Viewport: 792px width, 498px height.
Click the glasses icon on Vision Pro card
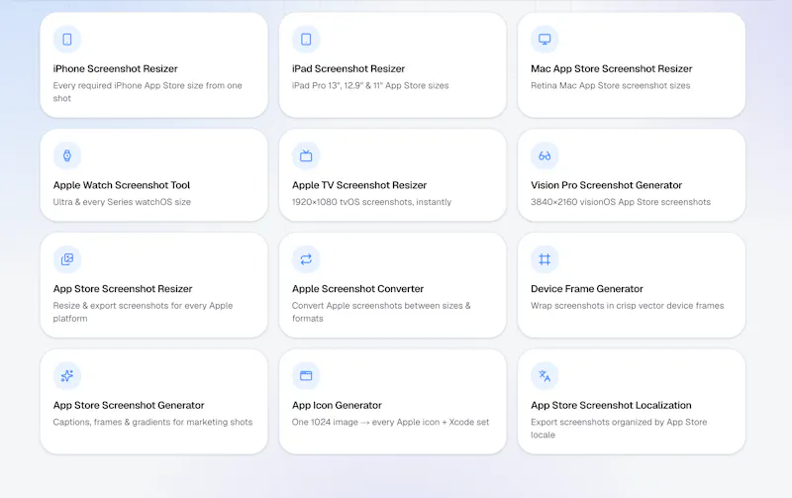pos(544,155)
